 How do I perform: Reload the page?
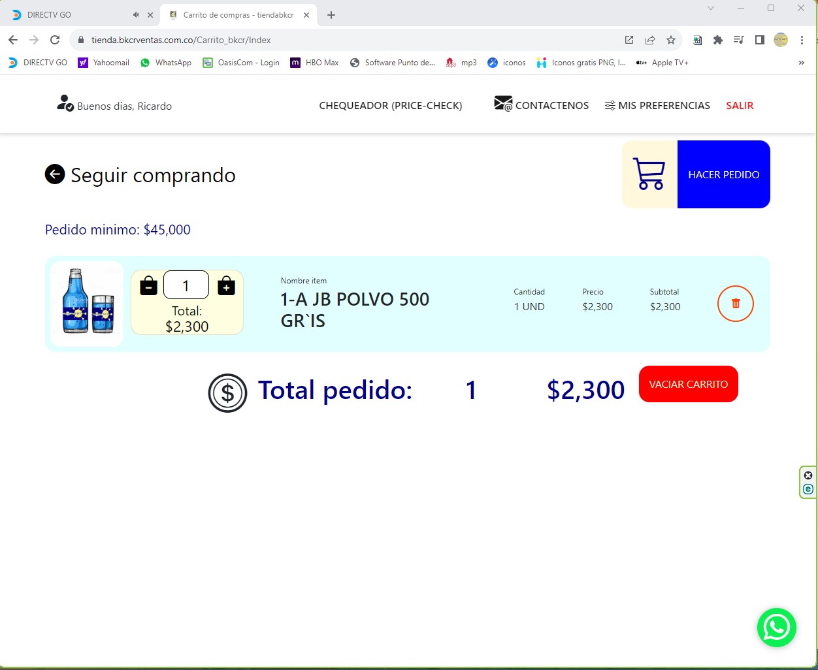[55, 40]
